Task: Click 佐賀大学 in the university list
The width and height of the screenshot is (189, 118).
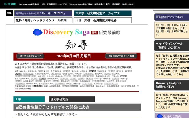Action: (47, 81)
